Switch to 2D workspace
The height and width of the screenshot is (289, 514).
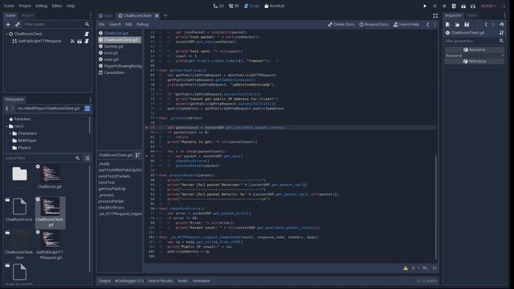click(218, 6)
